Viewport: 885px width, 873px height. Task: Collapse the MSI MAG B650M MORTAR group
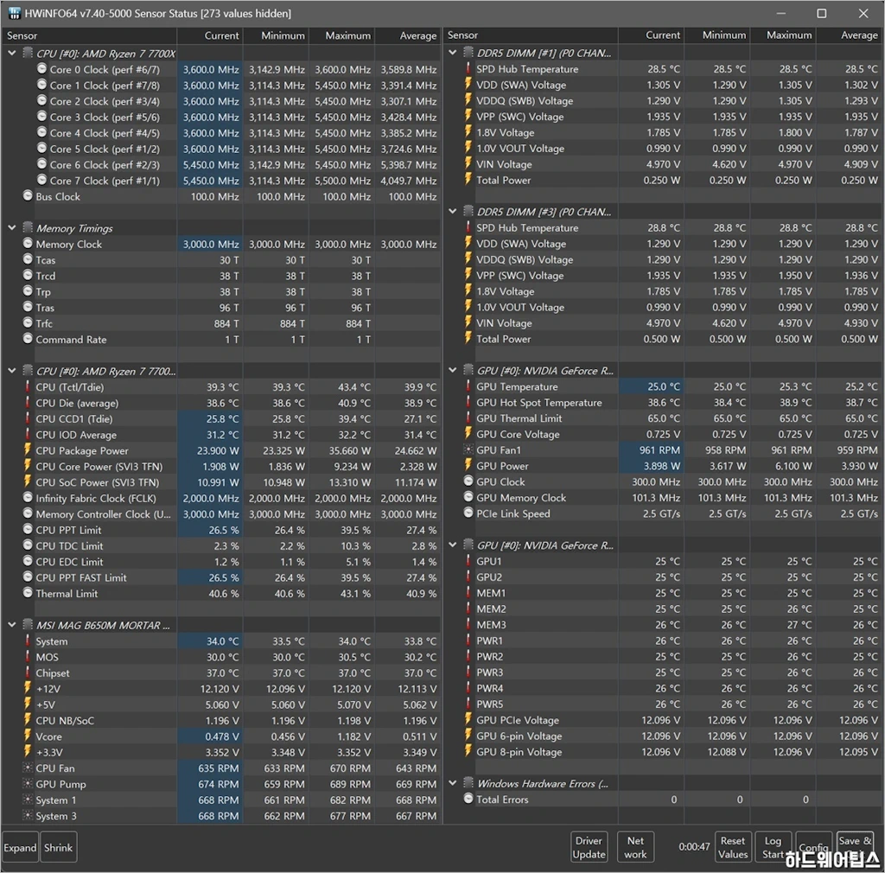(x=12, y=625)
